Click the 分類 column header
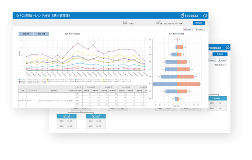Screen dimensions: 252x160 [22, 91]
